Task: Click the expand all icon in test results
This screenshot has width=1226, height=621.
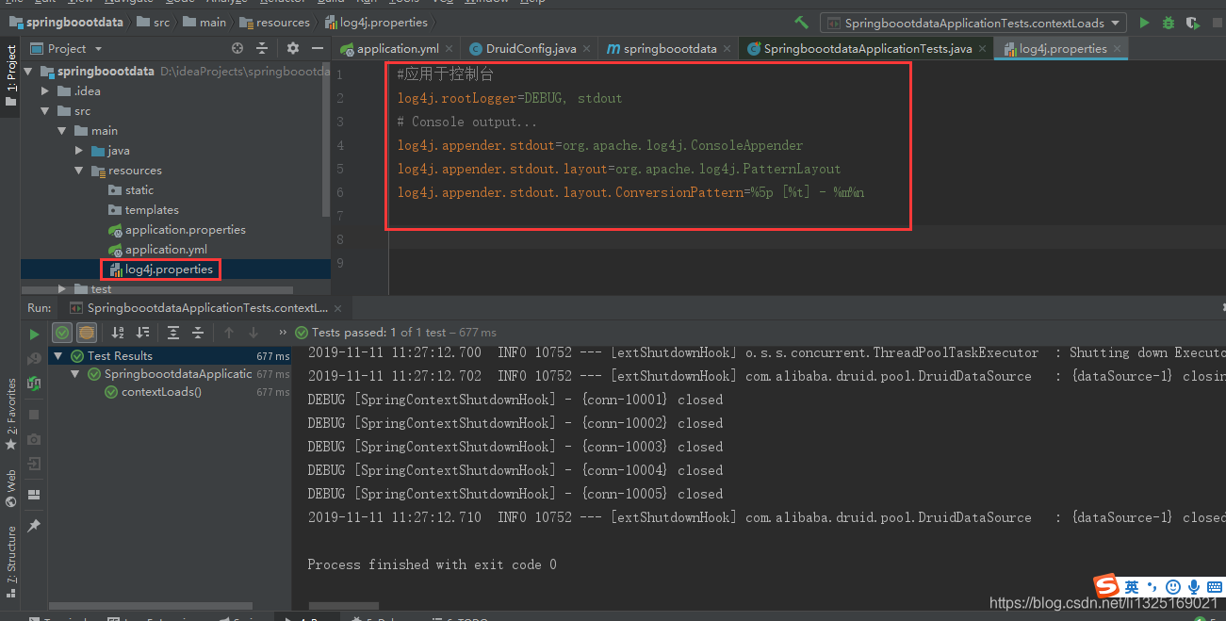Action: click(x=172, y=332)
